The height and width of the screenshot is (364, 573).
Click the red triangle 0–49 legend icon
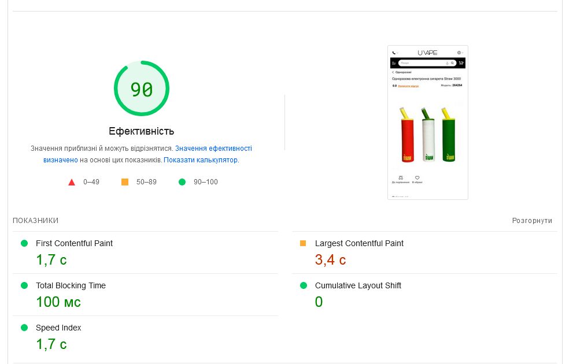pyautogui.click(x=72, y=182)
